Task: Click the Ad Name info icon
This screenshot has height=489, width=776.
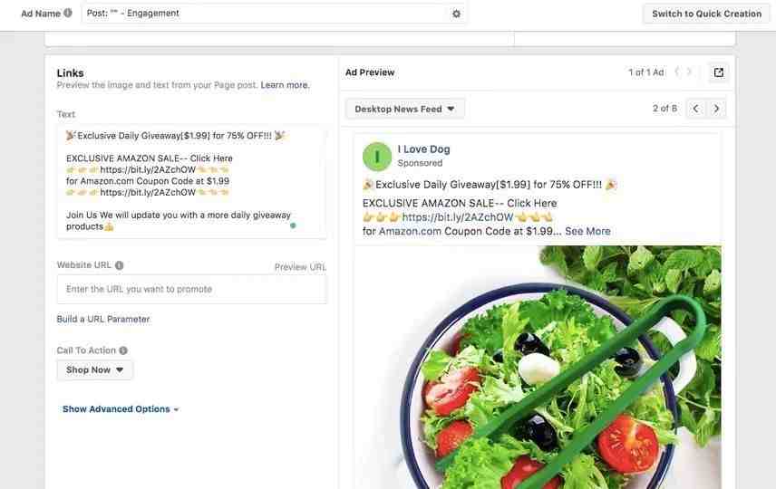Action: coord(68,13)
